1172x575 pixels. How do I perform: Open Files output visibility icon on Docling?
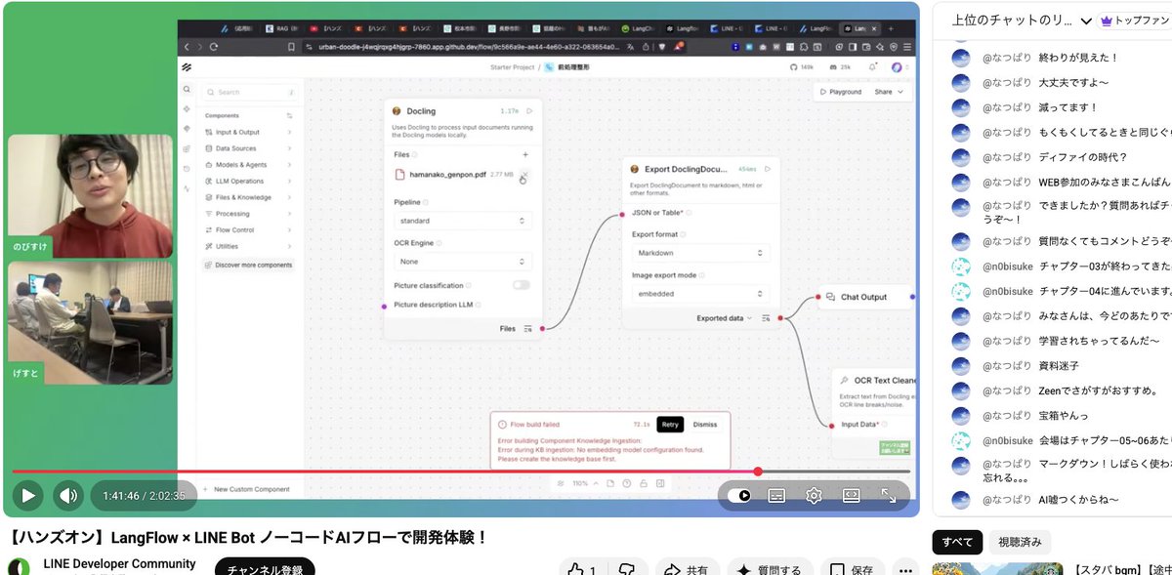click(528, 329)
